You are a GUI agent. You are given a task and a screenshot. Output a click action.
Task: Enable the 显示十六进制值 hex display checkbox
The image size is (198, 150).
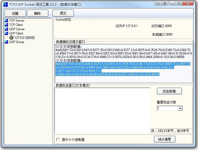point(58,140)
